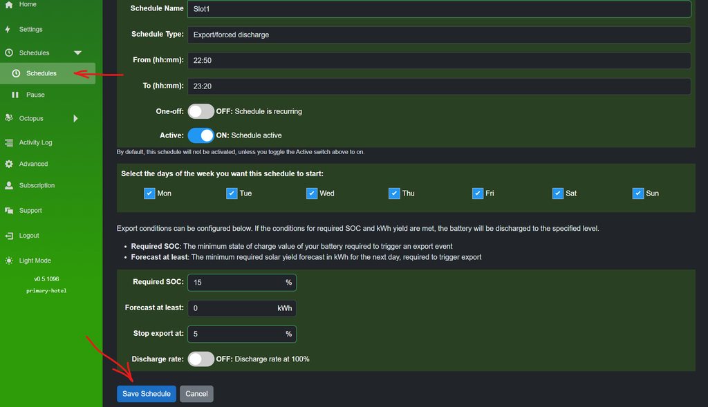Collapse the Schedules menu arrow
708x407 pixels.
coord(77,53)
